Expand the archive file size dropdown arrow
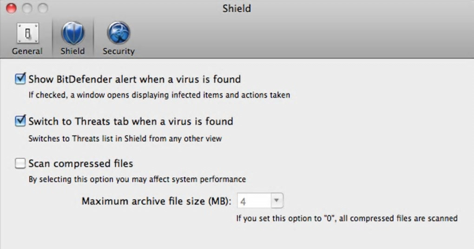This screenshot has height=249, width=474. (x=276, y=201)
